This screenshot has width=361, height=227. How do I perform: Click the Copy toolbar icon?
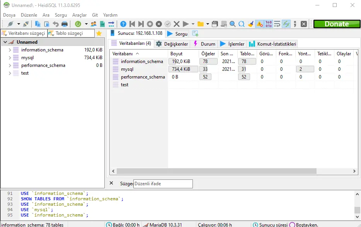(x=37, y=24)
